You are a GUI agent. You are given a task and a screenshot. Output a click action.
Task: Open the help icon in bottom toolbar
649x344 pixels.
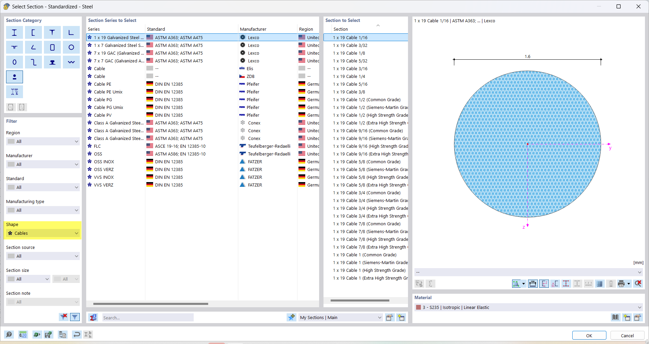coord(9,335)
